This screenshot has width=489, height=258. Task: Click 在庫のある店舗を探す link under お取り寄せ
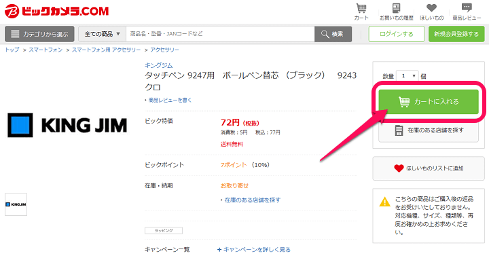pyautogui.click(x=252, y=200)
